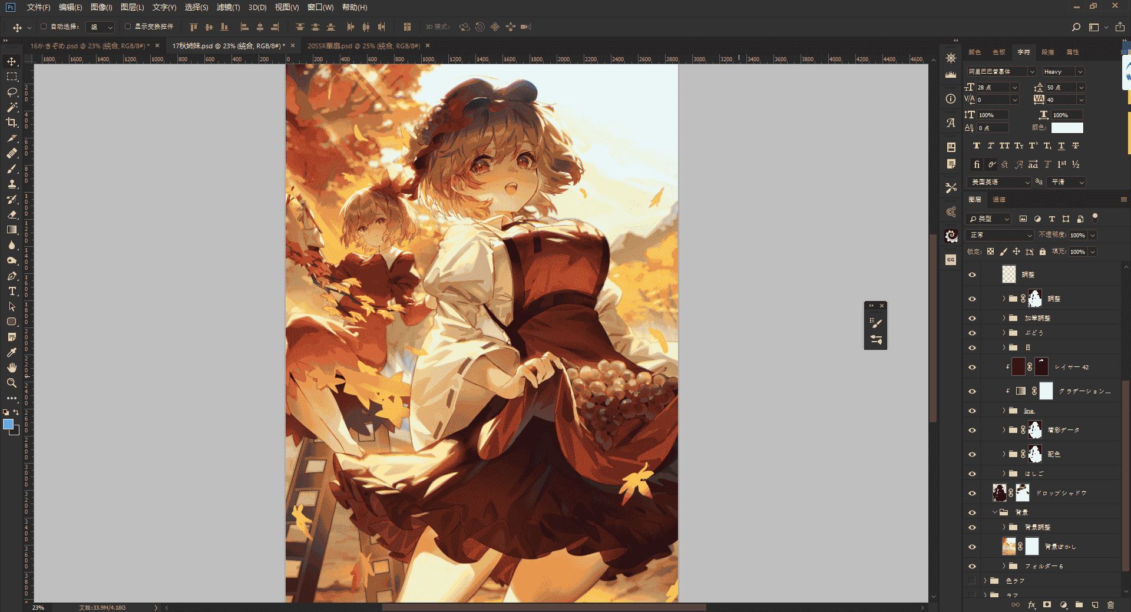Apply underline text style button

(x=1061, y=145)
